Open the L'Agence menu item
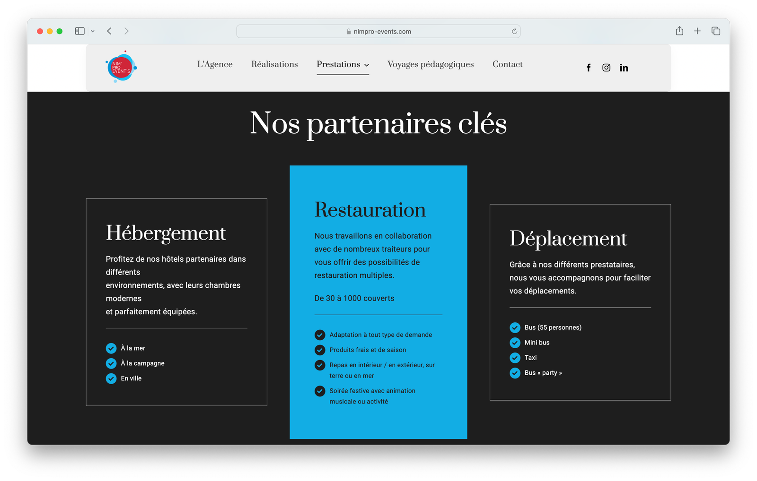 point(215,64)
